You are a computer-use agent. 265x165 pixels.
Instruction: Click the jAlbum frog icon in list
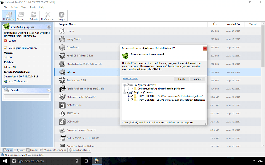(62, 72)
